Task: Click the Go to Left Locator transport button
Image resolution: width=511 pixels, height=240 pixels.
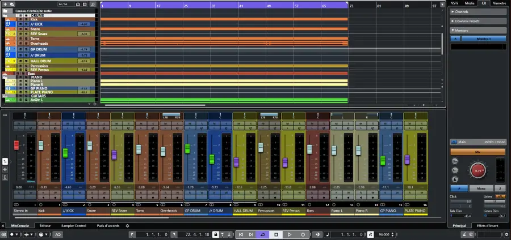Action: 241,234
